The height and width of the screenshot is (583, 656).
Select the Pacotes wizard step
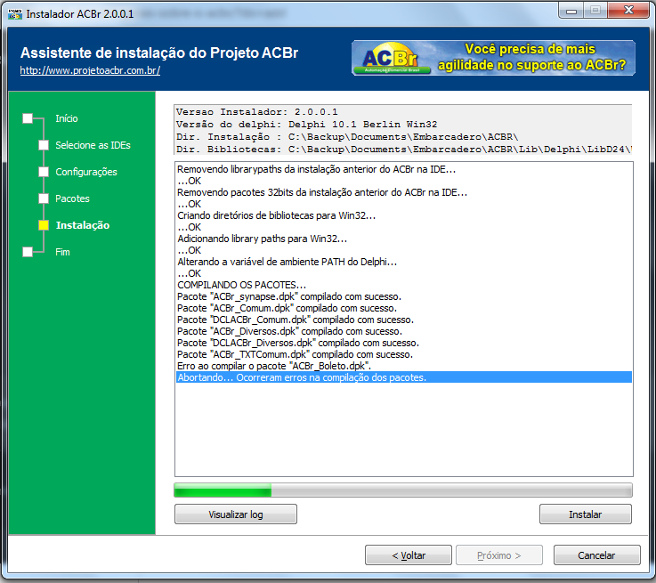[72, 198]
